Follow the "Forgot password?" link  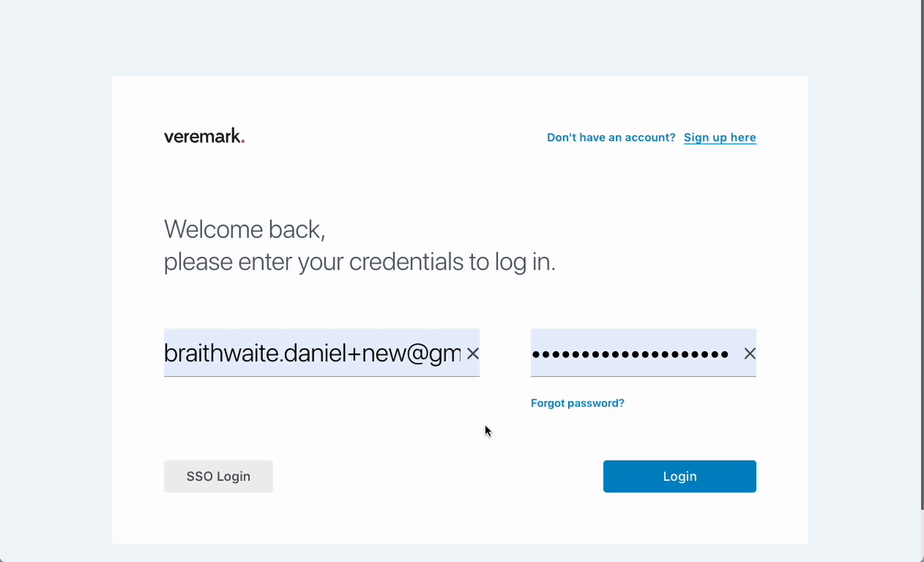coord(577,403)
